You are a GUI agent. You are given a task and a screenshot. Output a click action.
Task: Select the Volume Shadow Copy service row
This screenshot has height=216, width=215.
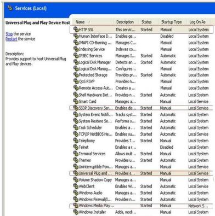(141, 180)
